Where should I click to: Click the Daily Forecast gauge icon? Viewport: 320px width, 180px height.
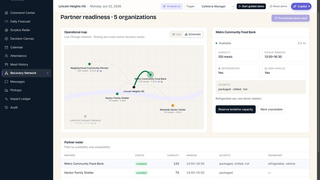6,21
